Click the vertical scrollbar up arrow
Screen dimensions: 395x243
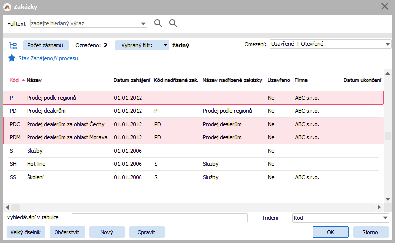point(388,73)
